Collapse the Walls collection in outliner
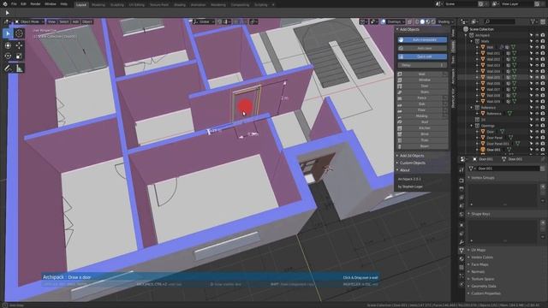 coord(472,41)
